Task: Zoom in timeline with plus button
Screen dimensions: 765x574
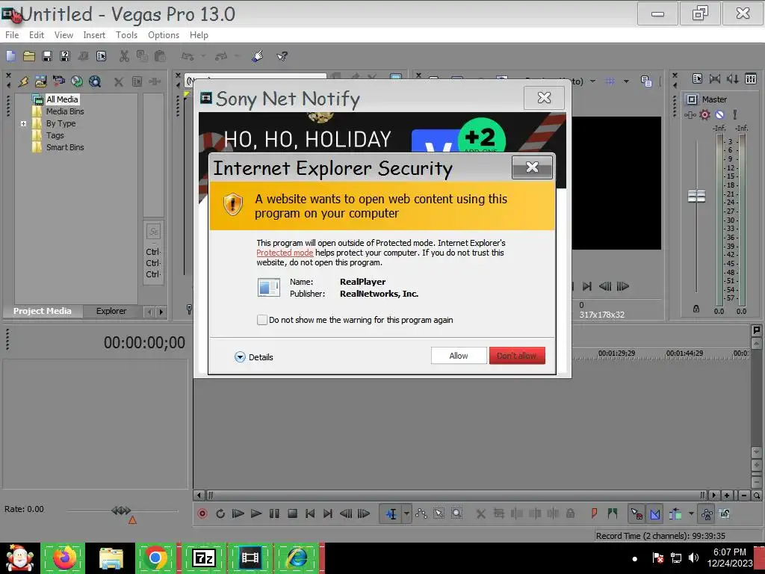Action: click(727, 496)
